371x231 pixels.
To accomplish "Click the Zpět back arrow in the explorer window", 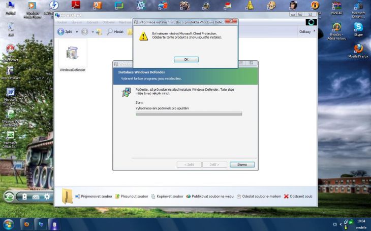I will 61,31.
